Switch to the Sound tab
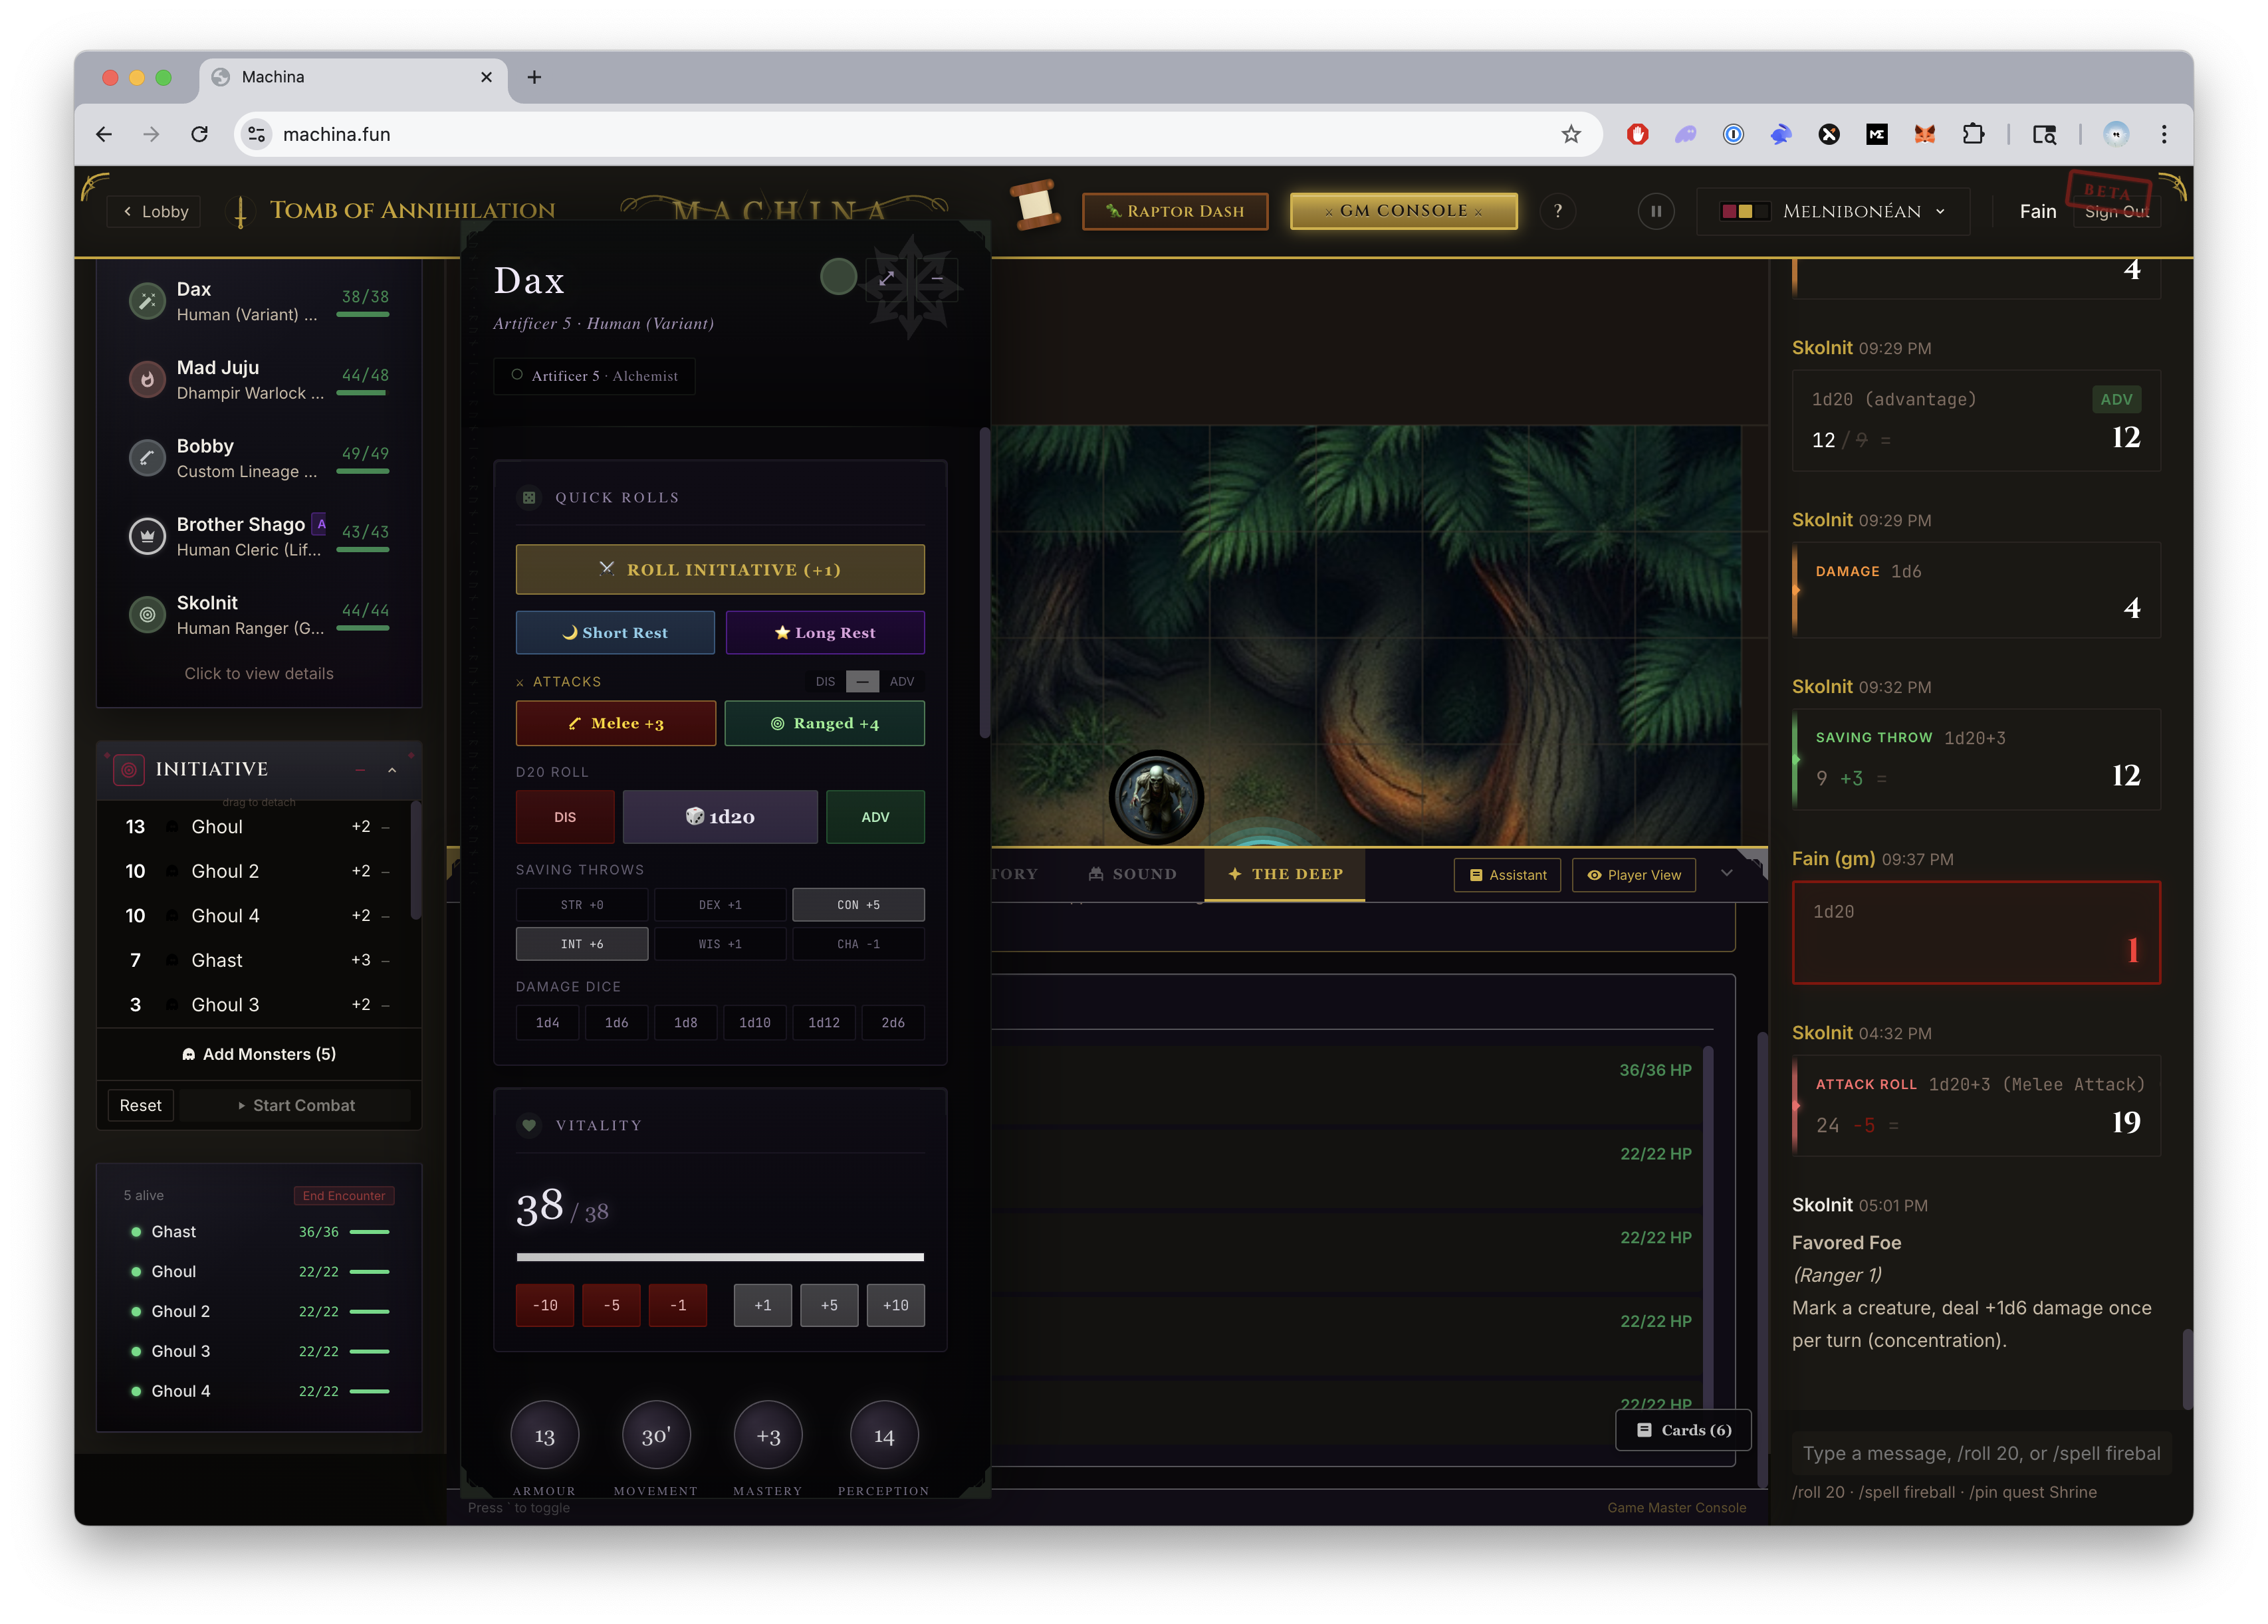 point(1132,874)
